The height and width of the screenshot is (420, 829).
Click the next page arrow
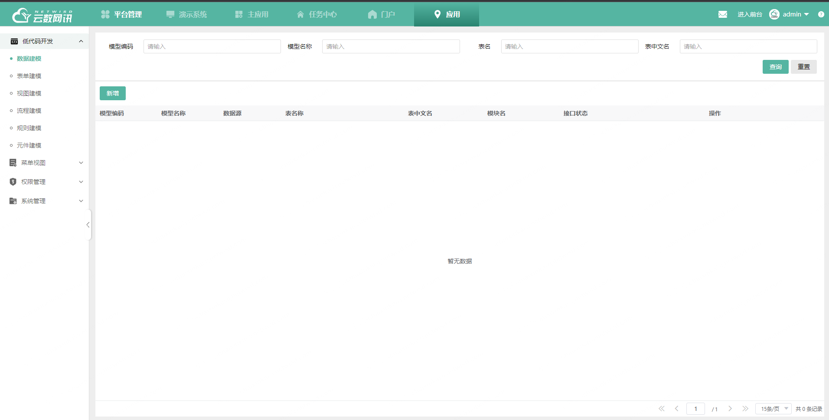pyautogui.click(x=730, y=409)
